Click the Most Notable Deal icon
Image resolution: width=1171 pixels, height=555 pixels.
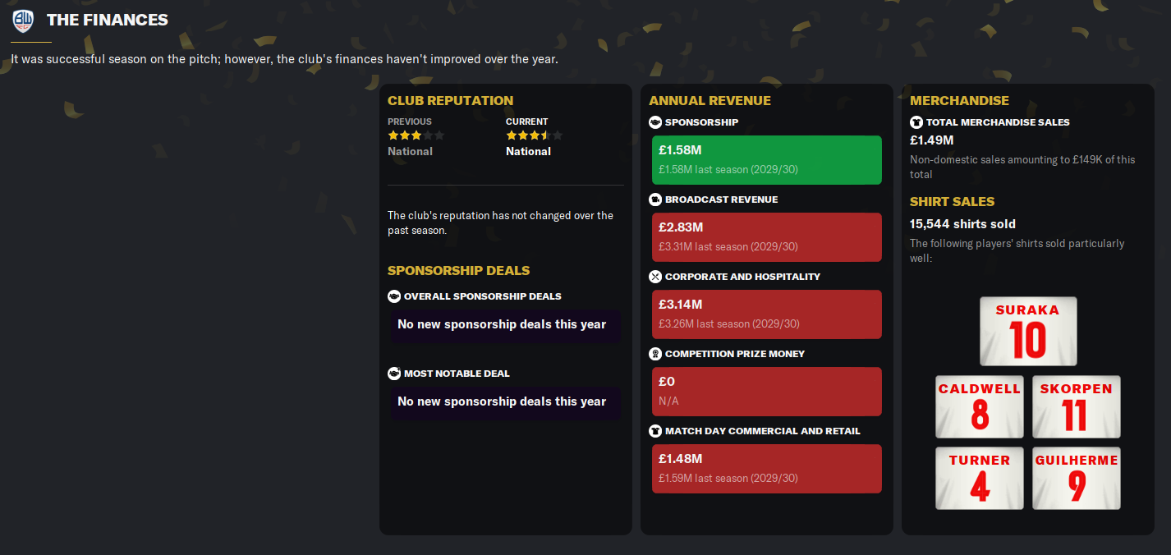tap(394, 374)
